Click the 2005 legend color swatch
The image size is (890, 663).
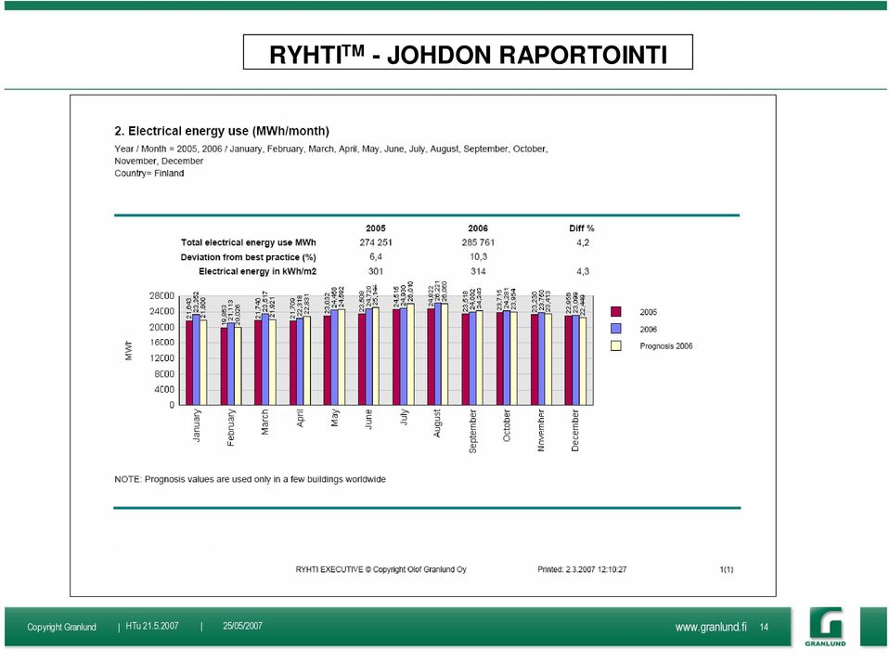tap(616, 311)
